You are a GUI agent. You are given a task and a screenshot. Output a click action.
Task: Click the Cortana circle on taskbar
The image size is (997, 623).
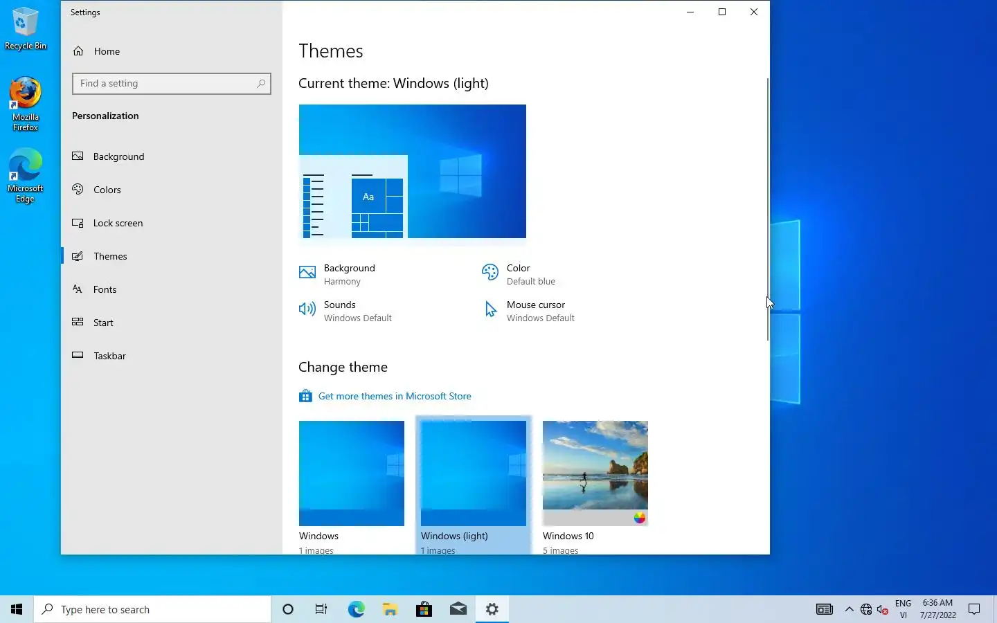(x=288, y=609)
